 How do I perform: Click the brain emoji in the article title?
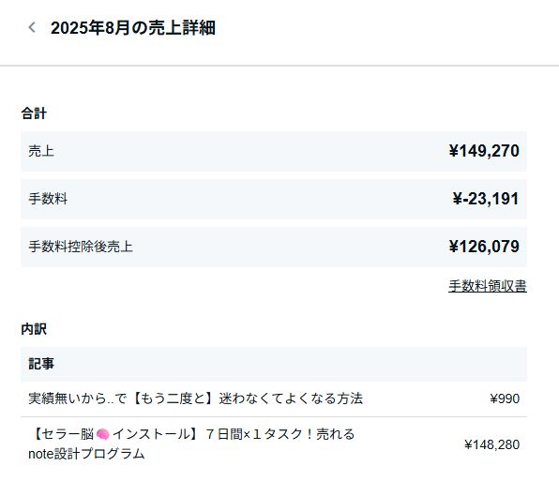102,434
